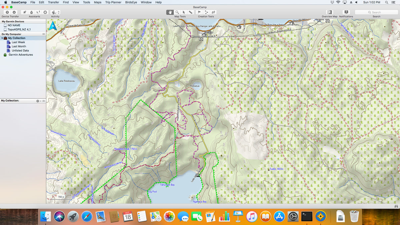
Task: Click the north compass arrow on map
Action: pyautogui.click(x=52, y=26)
